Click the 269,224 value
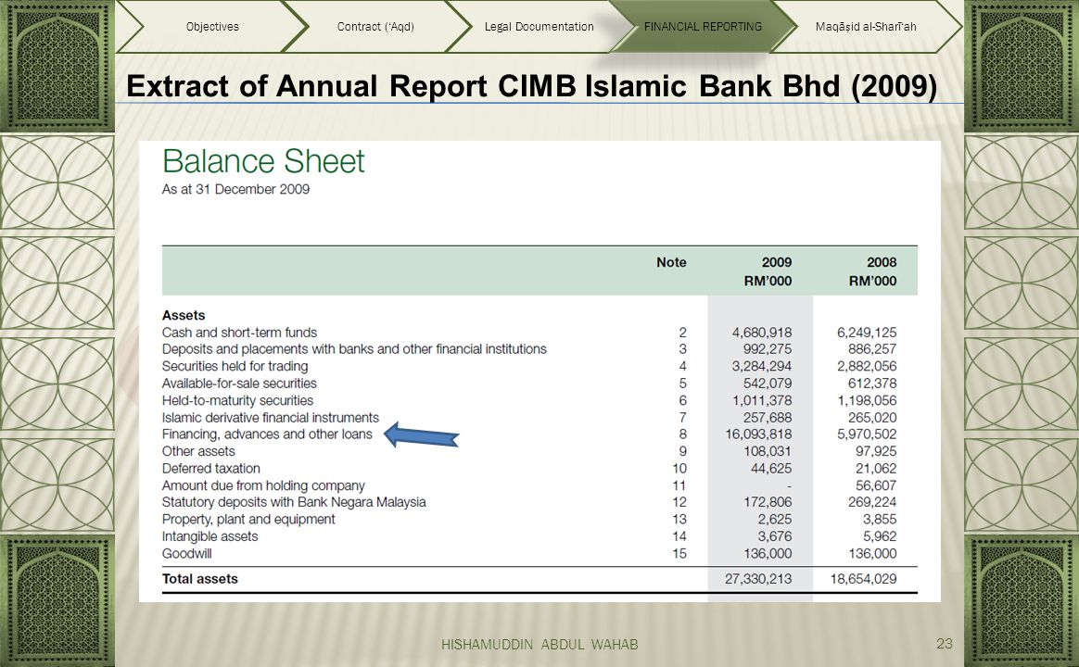The height and width of the screenshot is (667, 1079). click(872, 503)
